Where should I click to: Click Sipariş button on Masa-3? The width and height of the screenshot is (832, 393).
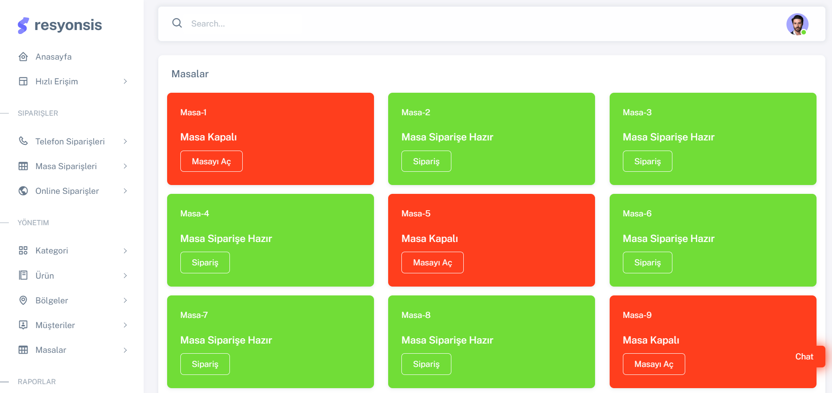pos(648,161)
